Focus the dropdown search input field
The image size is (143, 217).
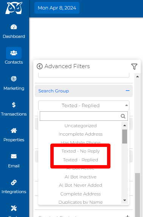tap(84, 116)
